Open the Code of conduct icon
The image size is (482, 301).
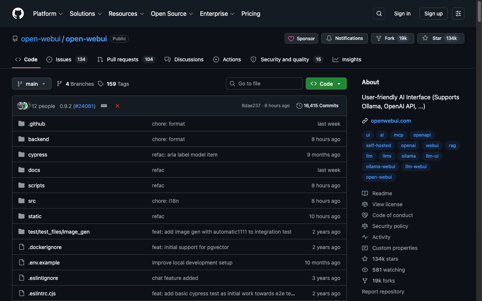(x=365, y=215)
